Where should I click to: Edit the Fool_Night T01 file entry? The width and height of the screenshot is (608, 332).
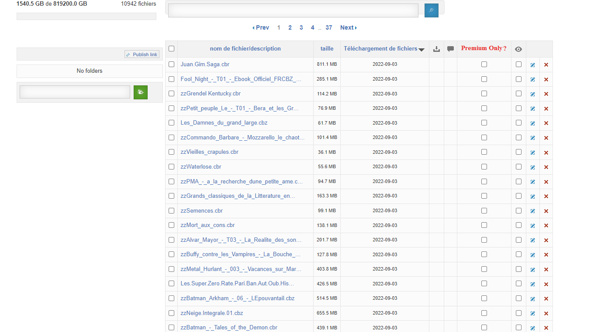point(533,80)
